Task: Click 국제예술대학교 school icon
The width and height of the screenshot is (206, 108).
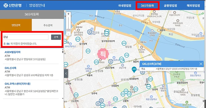Action: 88,66
